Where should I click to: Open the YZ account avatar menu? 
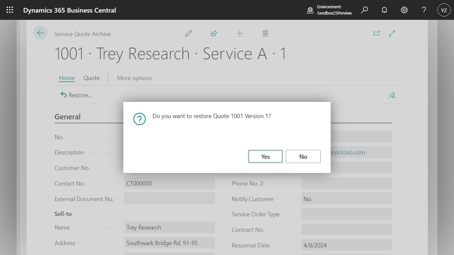pyautogui.click(x=444, y=10)
